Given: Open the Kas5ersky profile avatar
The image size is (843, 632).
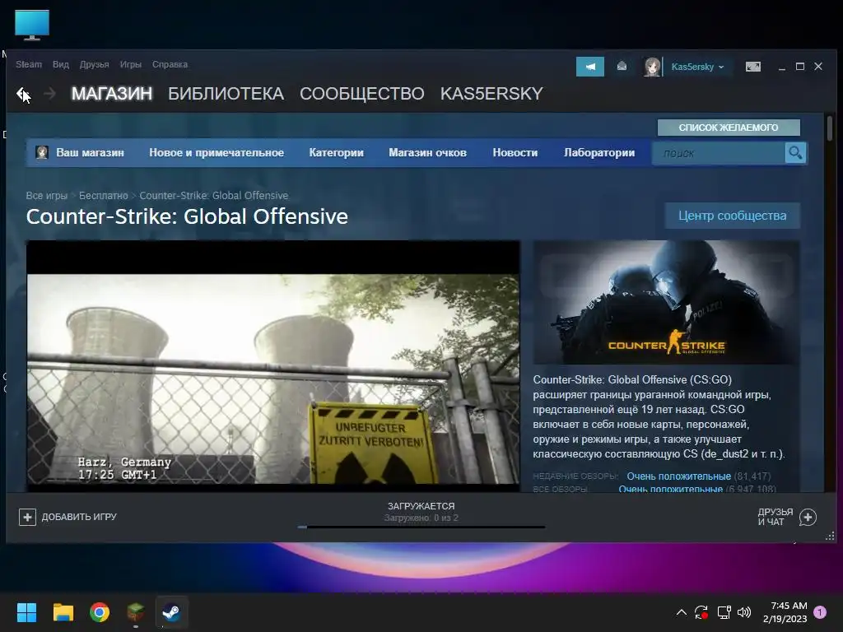Looking at the screenshot, I should tap(652, 67).
